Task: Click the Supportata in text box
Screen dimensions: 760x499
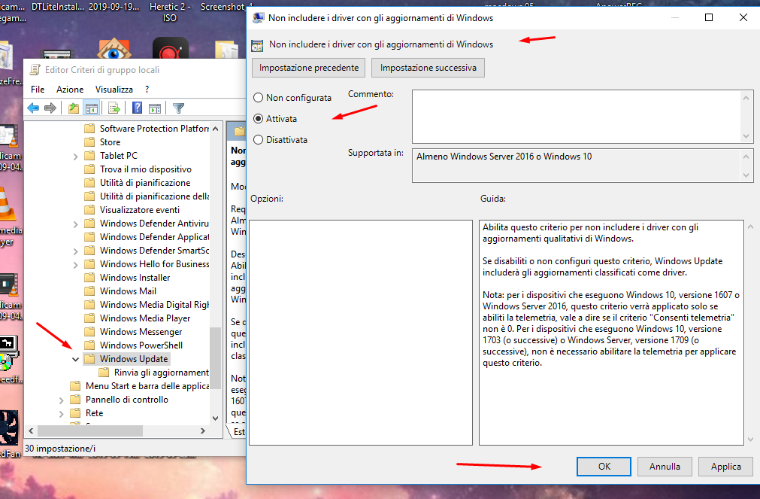Action: pos(577,166)
